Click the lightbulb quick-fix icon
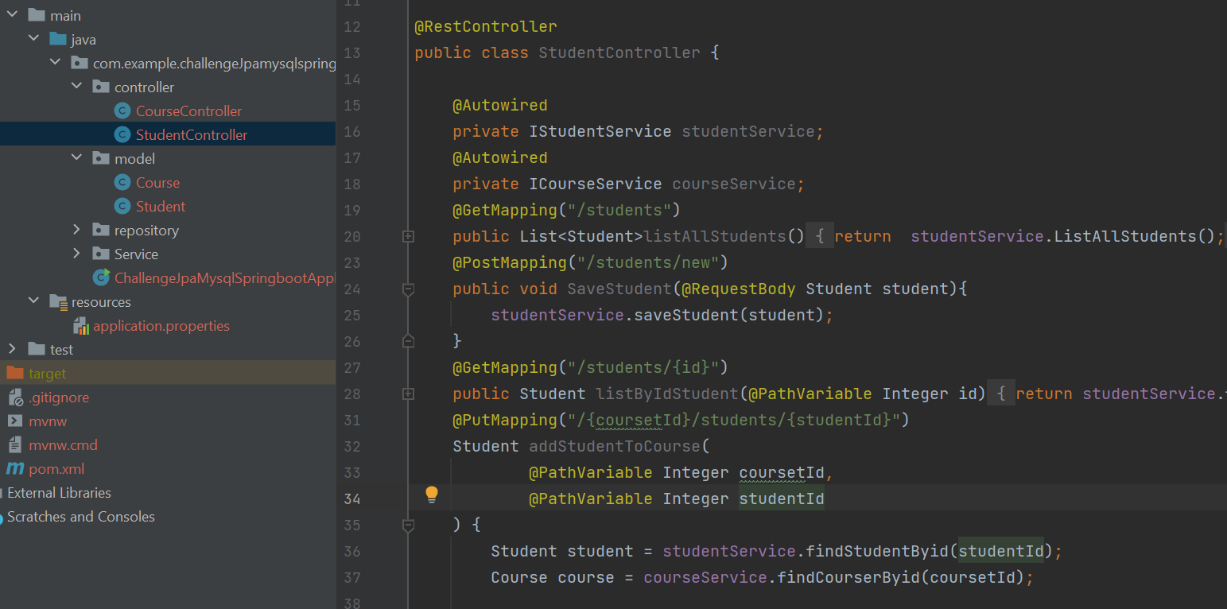1227x609 pixels. [431, 495]
